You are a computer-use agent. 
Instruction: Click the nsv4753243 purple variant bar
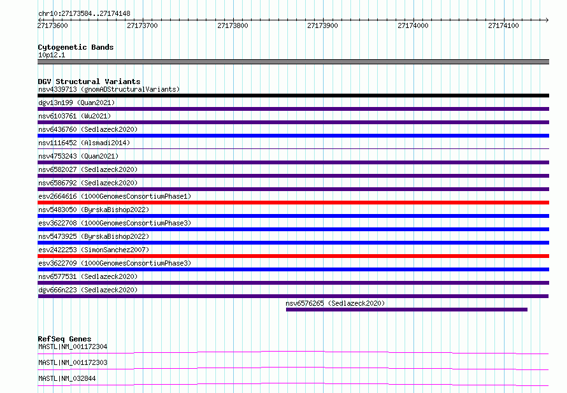coord(293,162)
